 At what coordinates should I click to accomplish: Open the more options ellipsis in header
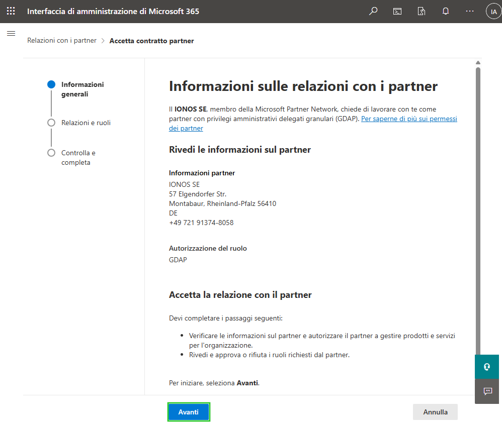(470, 11)
